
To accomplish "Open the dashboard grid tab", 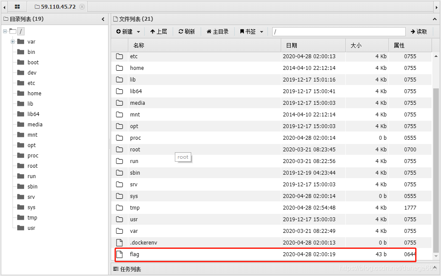I will coord(17,6).
